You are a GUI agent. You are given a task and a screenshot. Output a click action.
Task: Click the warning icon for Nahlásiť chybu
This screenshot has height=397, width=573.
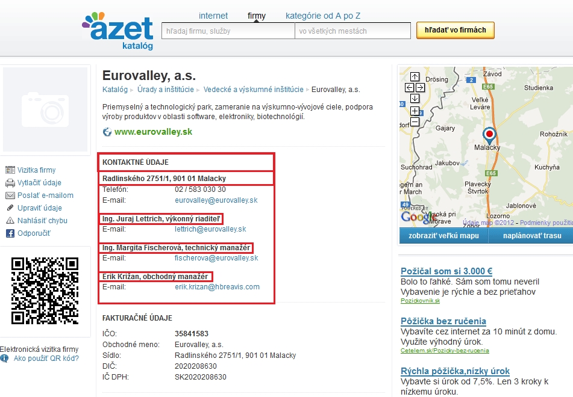(10, 220)
